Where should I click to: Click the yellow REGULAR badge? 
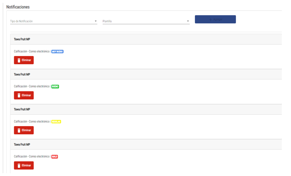click(x=56, y=121)
